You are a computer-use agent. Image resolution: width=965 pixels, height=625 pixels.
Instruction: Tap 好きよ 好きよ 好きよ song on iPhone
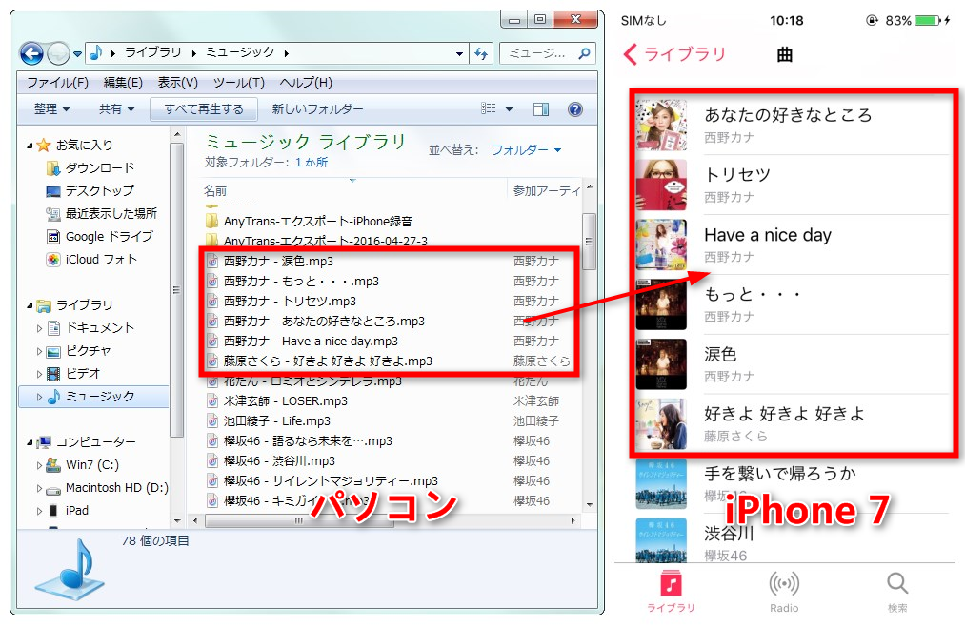point(794,424)
